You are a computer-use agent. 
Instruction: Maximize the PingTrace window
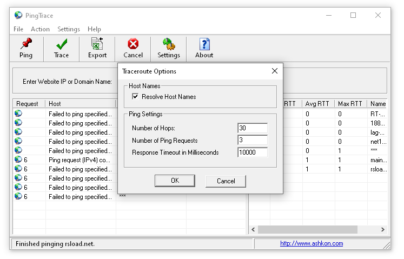point(353,15)
